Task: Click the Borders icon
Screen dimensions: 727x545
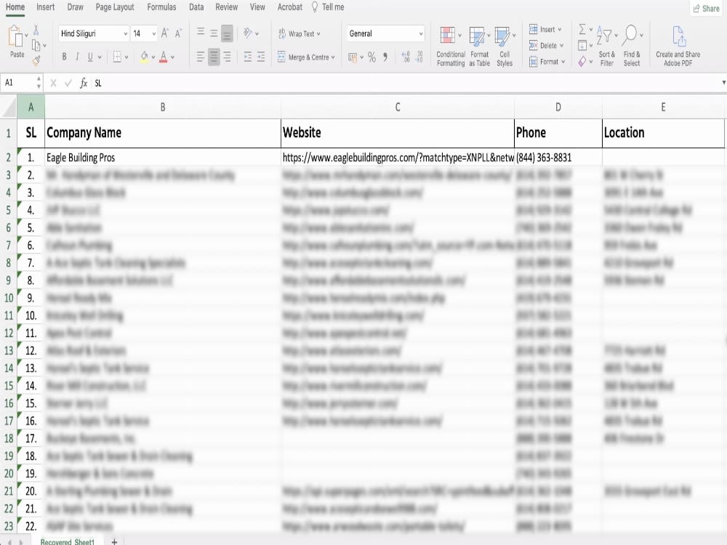Action: point(117,57)
